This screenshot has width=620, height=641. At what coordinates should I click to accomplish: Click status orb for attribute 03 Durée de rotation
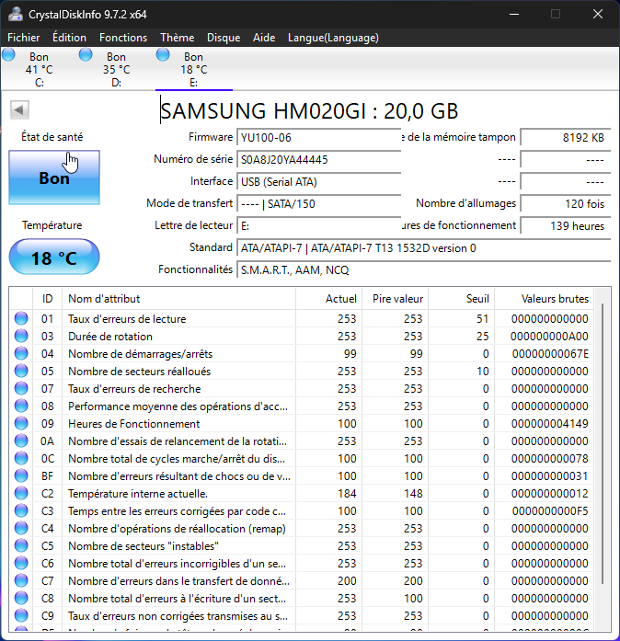point(21,336)
